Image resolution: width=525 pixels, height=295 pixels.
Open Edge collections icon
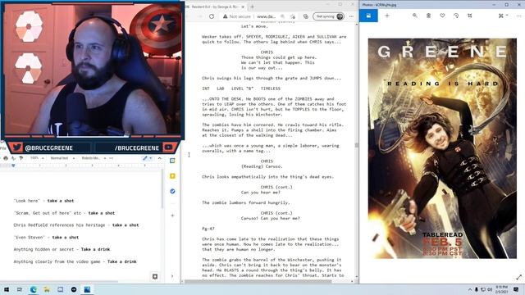(x=305, y=16)
